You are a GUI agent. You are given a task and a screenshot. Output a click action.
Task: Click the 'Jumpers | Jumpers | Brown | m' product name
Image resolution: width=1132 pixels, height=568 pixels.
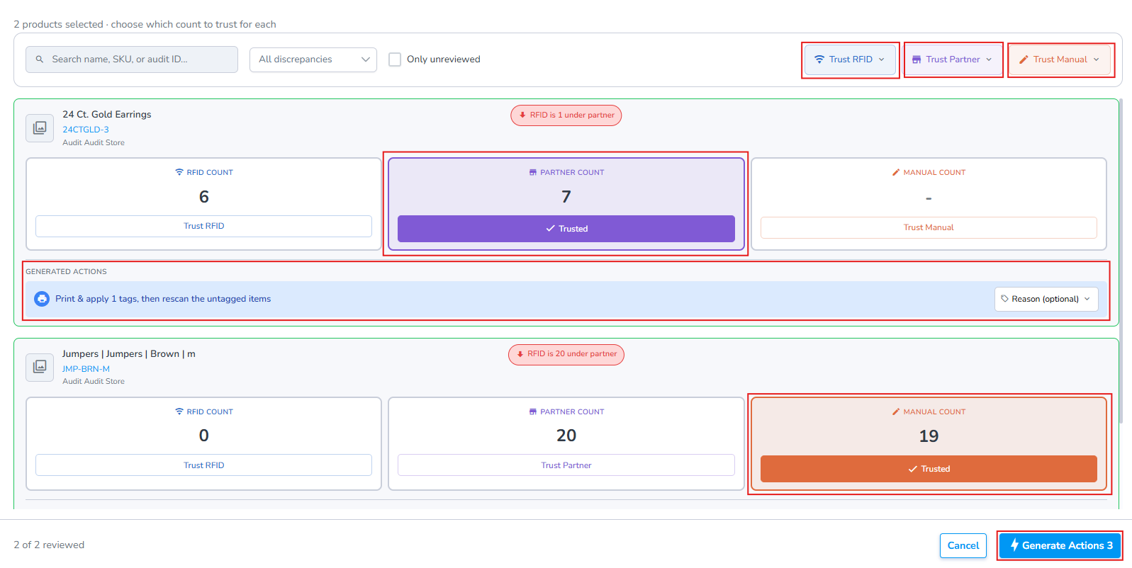point(129,353)
